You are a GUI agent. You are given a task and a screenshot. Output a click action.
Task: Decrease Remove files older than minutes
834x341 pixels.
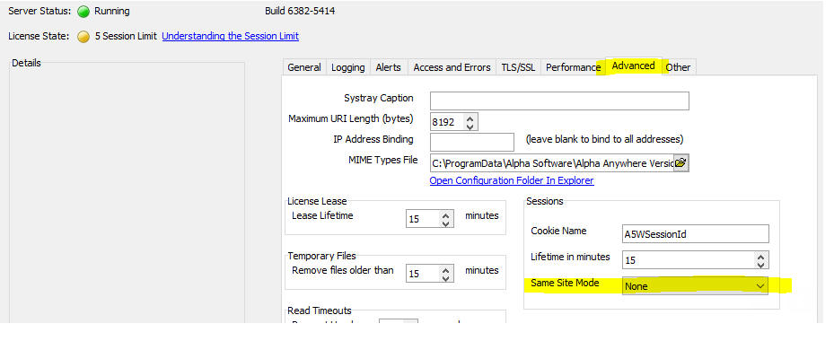(x=446, y=278)
